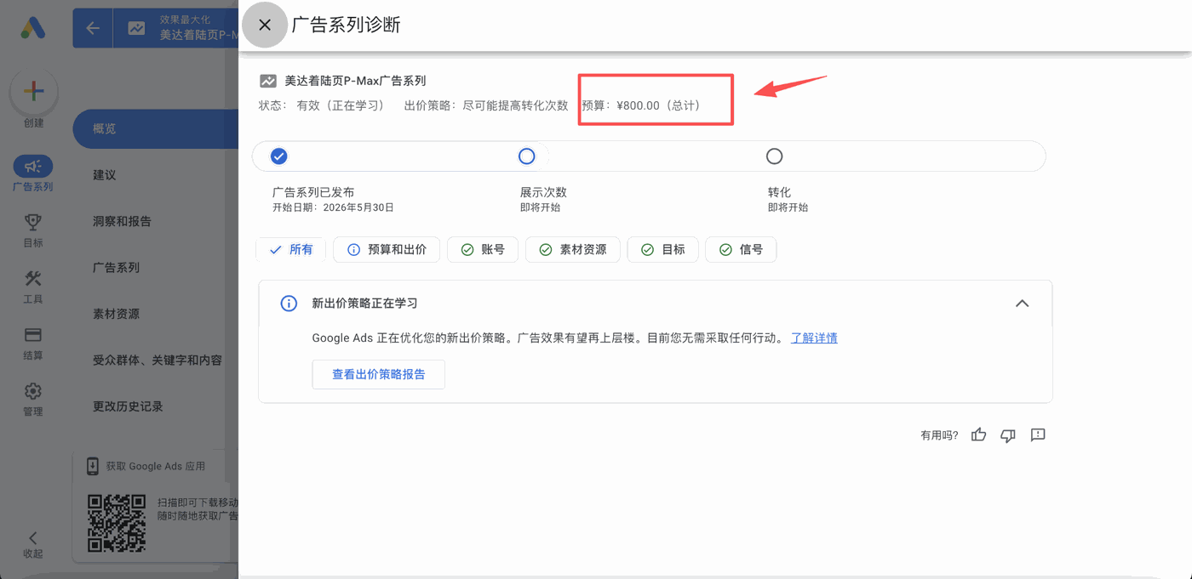Click the 广告系列已发布 checked step circle
The width and height of the screenshot is (1192, 579).
point(278,156)
